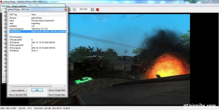Screen dimensions: 219x110
Task: Click Show in Google Earth
Action: (57, 90)
